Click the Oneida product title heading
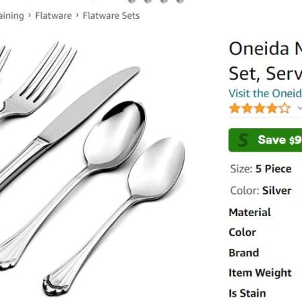302x302 pixels. 265,61
